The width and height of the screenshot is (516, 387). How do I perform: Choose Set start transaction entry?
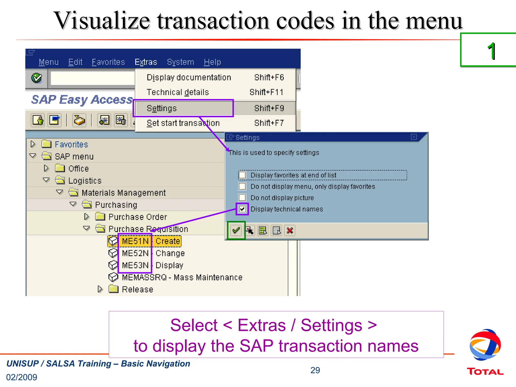pyautogui.click(x=215, y=123)
